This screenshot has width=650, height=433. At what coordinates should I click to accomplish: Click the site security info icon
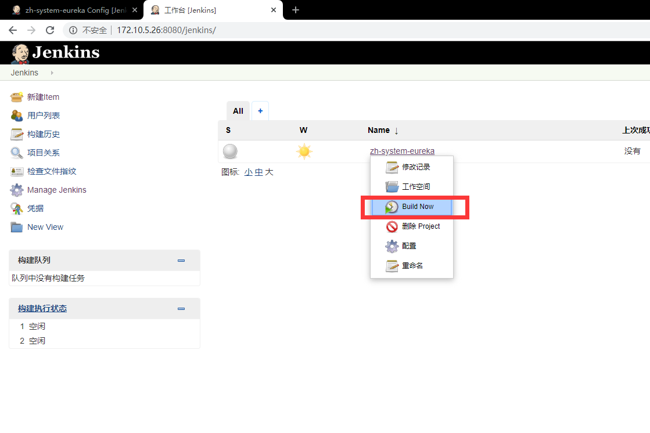(x=73, y=30)
